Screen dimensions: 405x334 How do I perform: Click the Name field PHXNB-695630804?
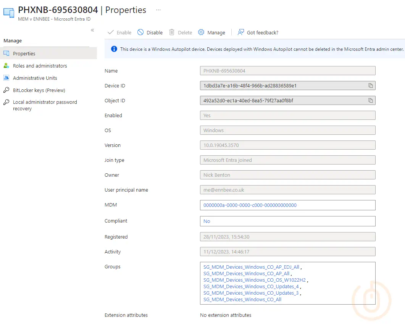pyautogui.click(x=288, y=71)
